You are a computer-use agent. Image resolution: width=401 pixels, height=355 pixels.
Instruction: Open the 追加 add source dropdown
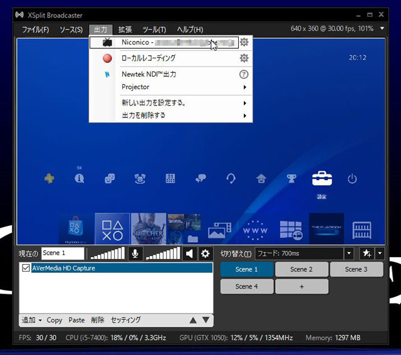tap(32, 320)
